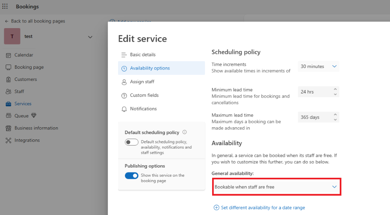Expand the test booking page chevron
Viewport: 390px width, 215px height.
90,37
